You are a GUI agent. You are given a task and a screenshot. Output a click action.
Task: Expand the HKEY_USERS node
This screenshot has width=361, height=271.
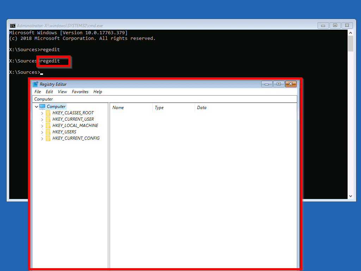tap(42, 132)
